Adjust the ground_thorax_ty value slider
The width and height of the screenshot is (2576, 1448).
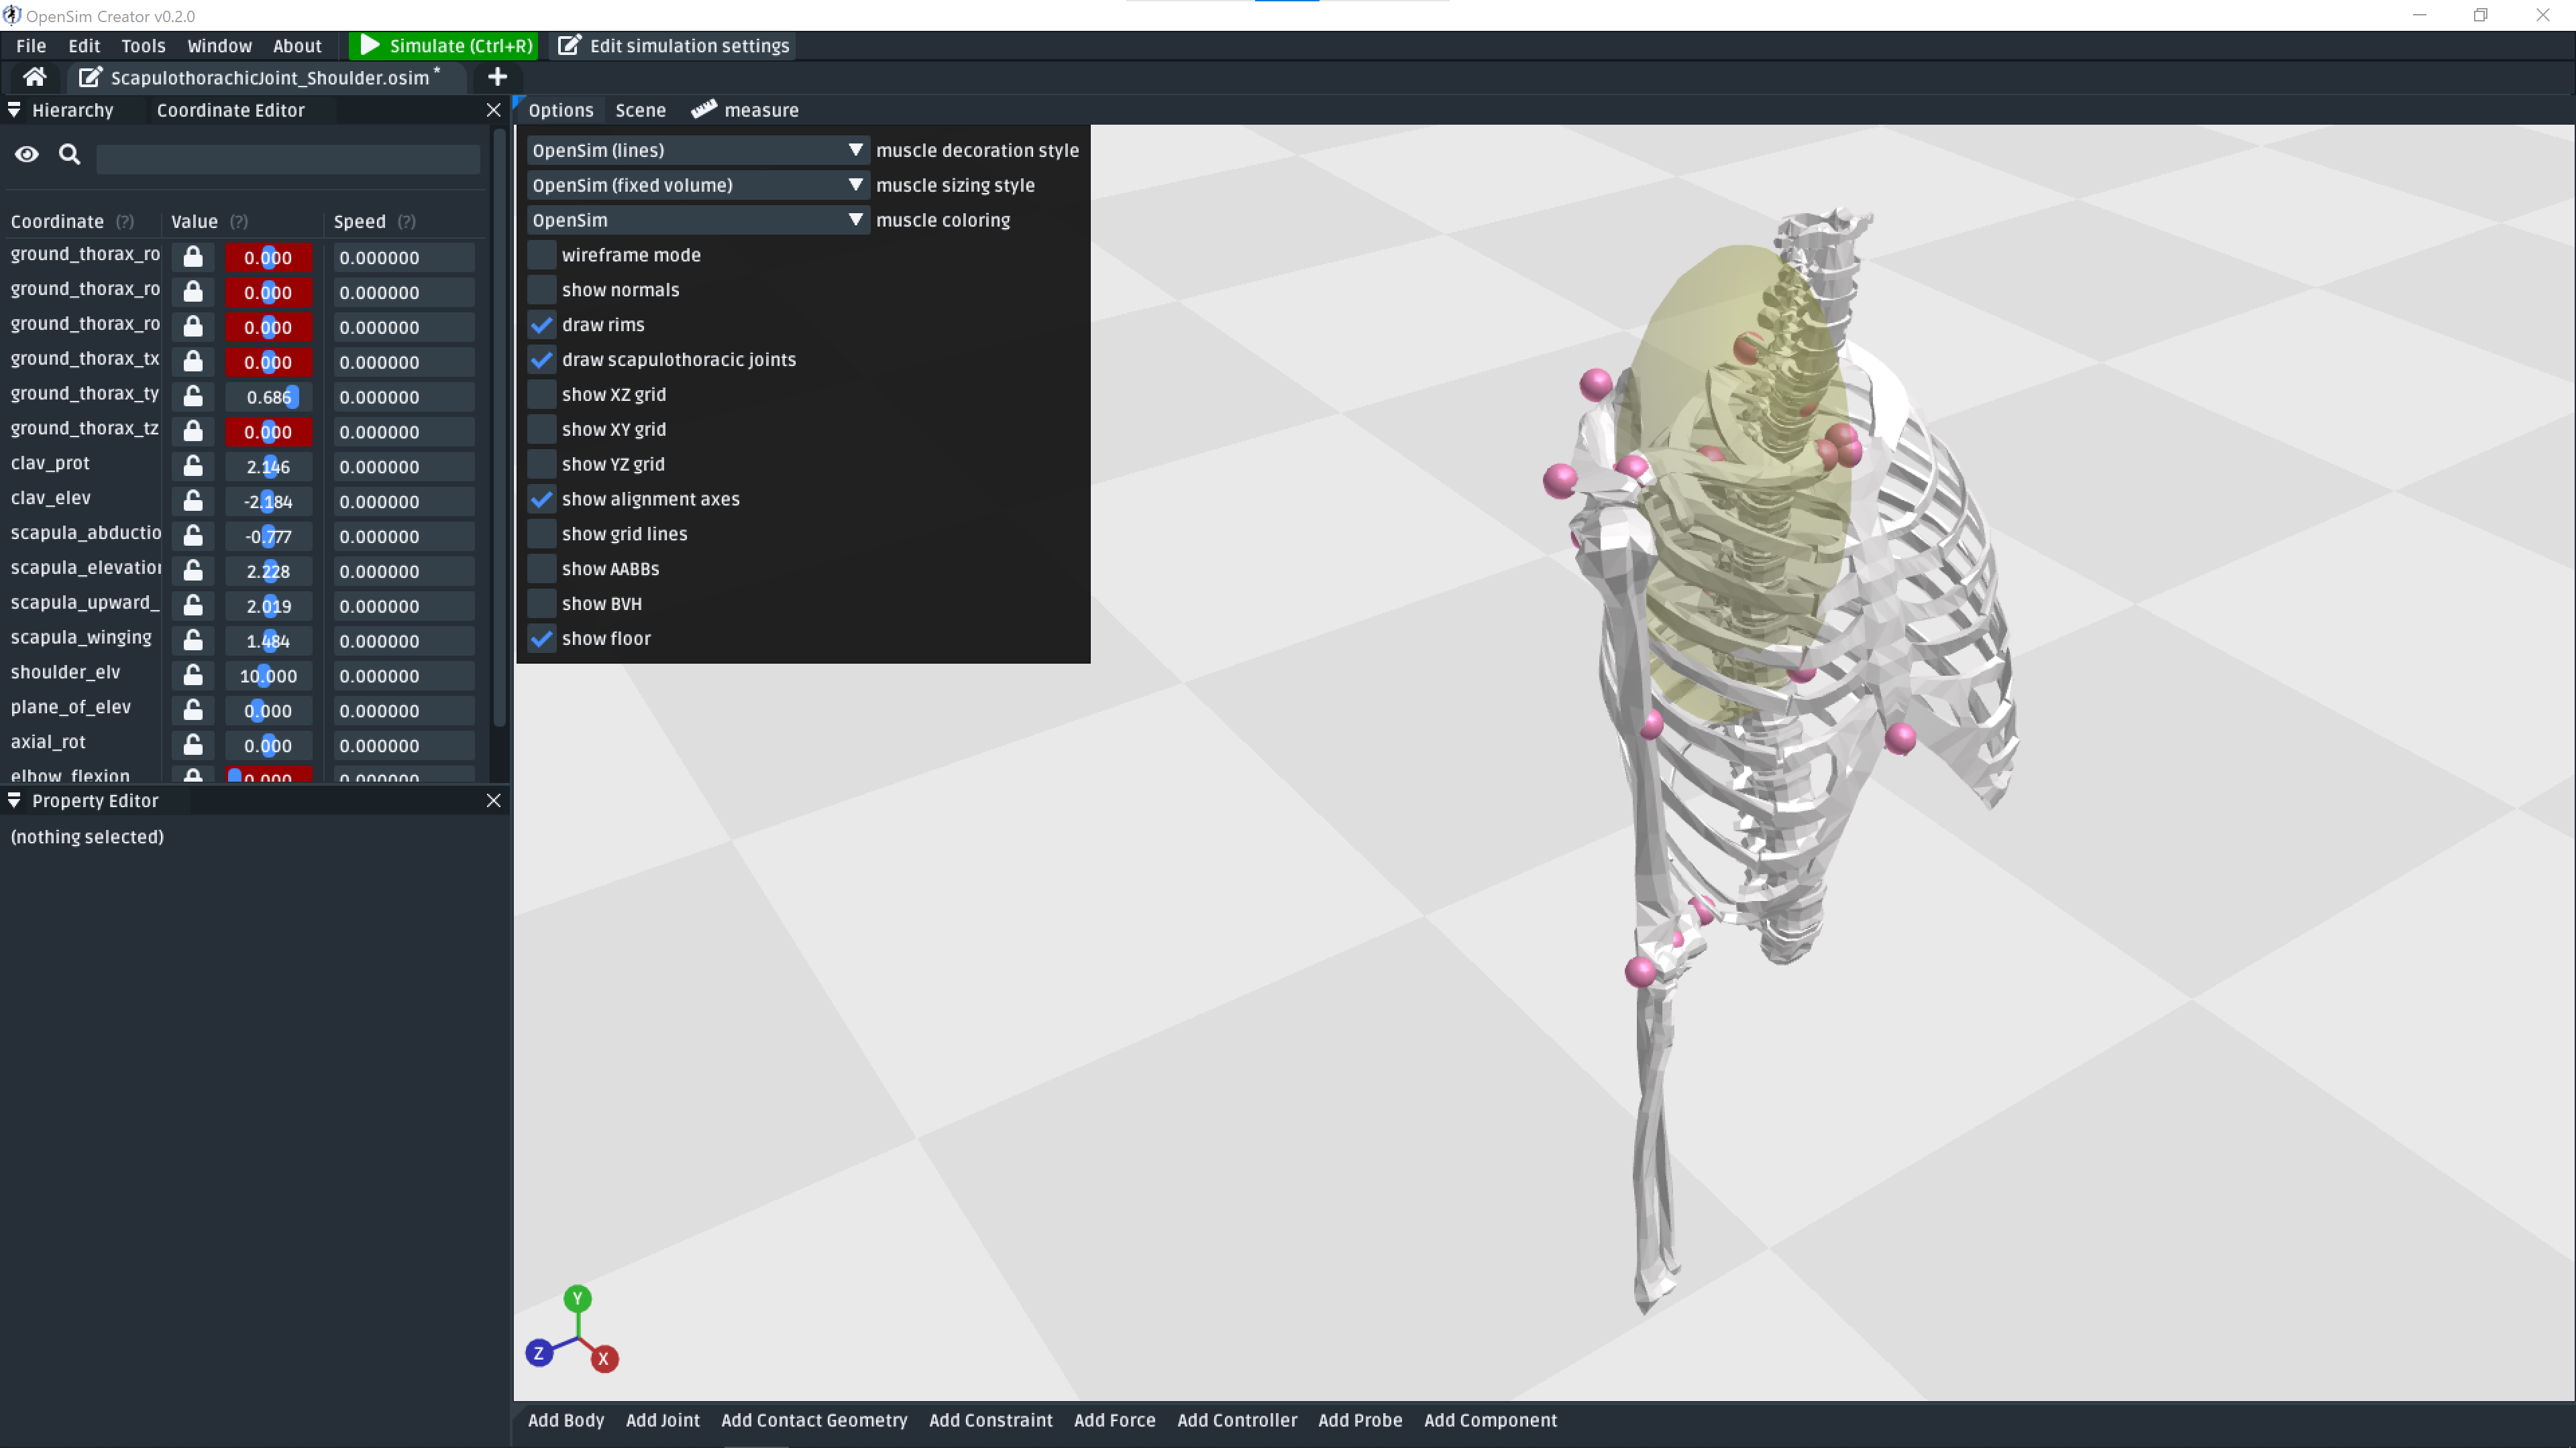268,397
